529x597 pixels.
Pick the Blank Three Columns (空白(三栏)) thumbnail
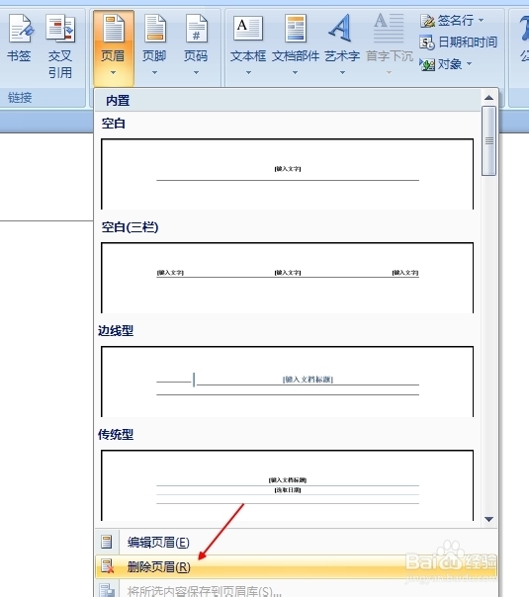pos(288,278)
